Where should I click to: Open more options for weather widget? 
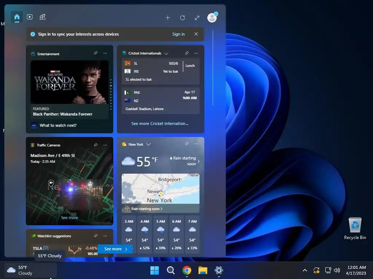click(196, 143)
